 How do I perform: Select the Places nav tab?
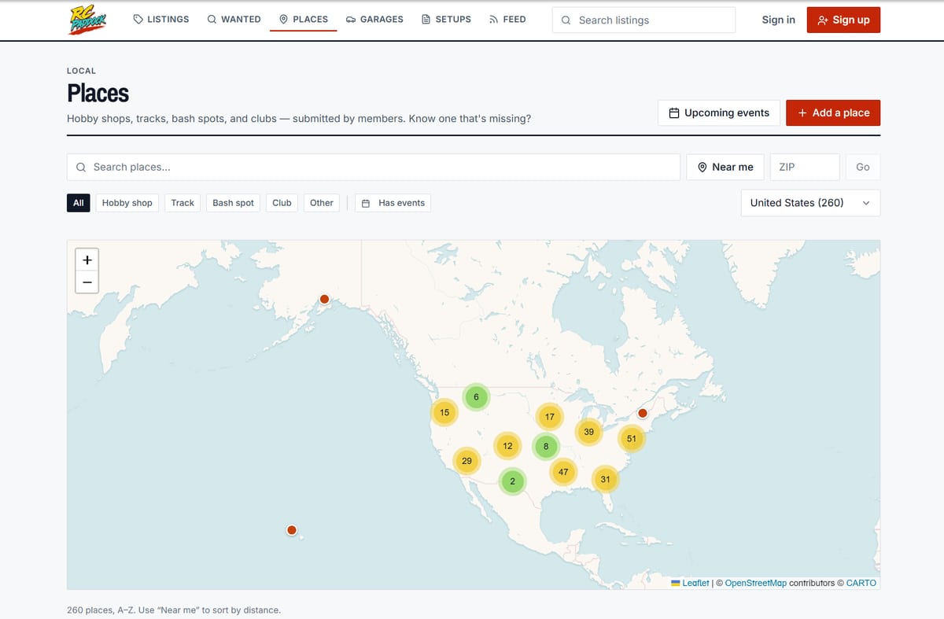[304, 20]
